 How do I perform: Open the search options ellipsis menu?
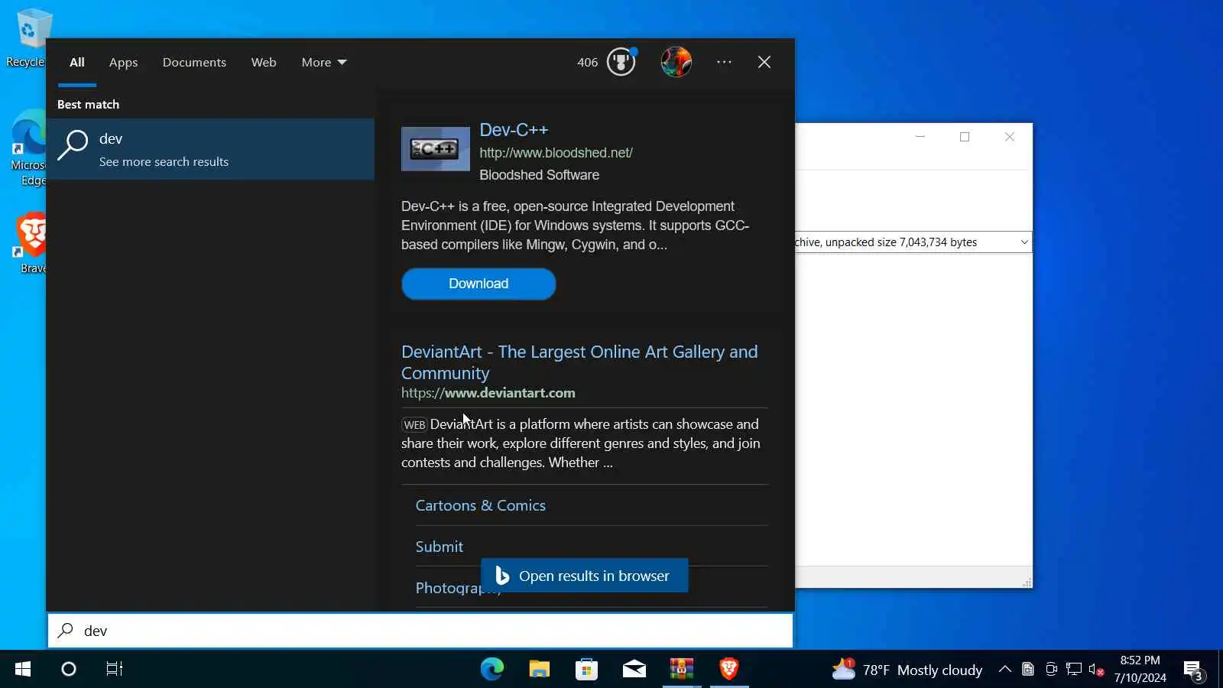[724, 62]
